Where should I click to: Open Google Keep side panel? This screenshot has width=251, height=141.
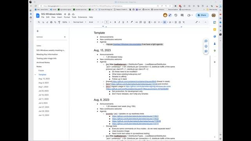pos(215,29)
